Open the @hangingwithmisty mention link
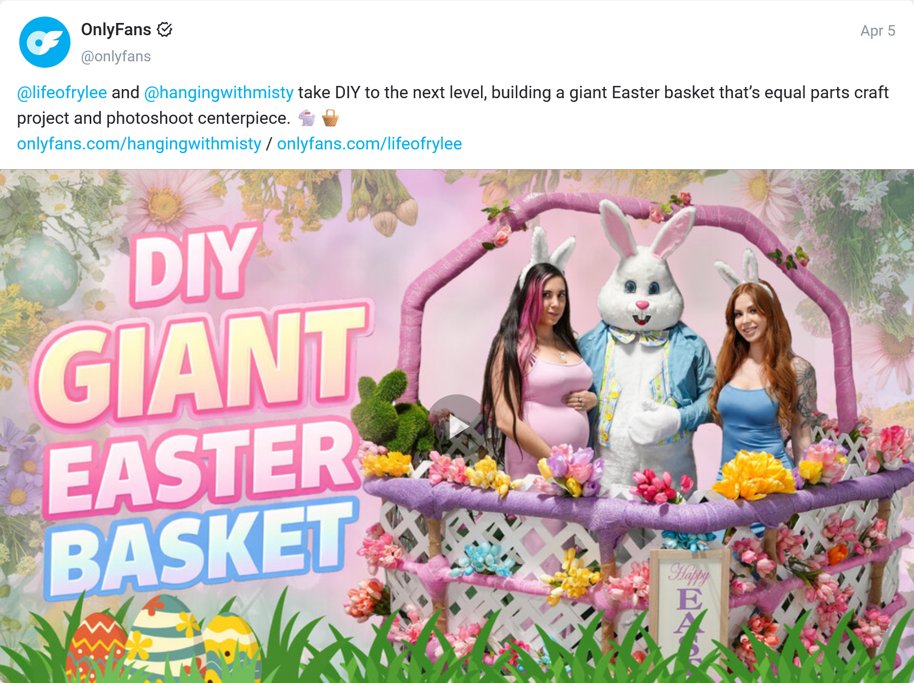Image resolution: width=914 pixels, height=683 pixels. pyautogui.click(x=219, y=92)
